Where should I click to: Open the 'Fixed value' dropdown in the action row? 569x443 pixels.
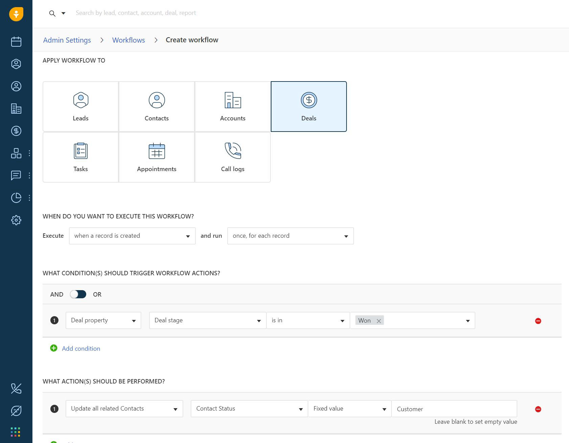coord(349,409)
